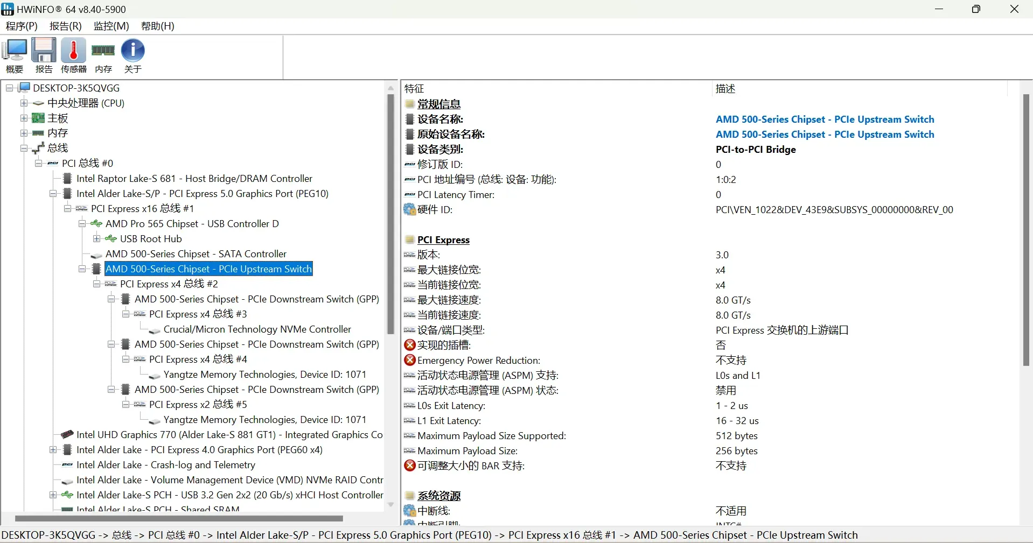1033x543 pixels.
Task: Collapse the 总线 bus node
Action: [24, 148]
